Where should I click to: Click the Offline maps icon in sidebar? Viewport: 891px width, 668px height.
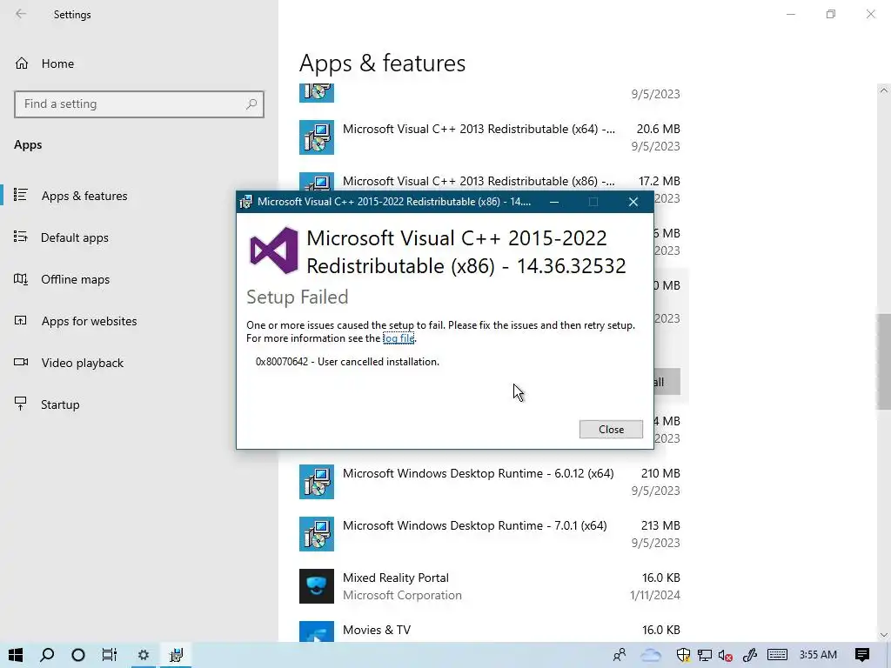point(21,278)
